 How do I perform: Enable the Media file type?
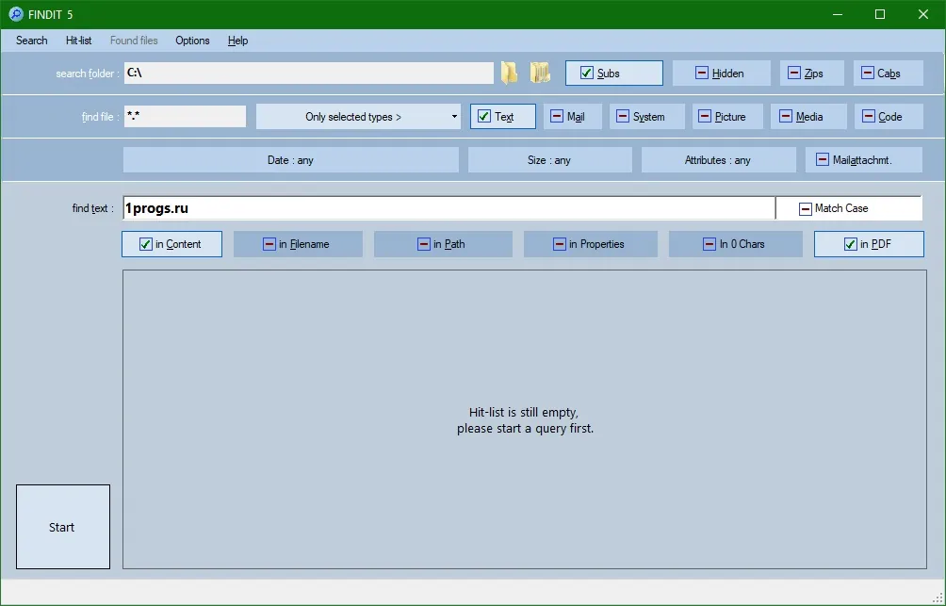point(808,117)
